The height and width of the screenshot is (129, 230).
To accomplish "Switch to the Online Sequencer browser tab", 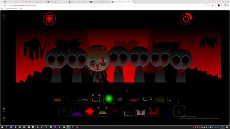I will click(x=57, y=2).
